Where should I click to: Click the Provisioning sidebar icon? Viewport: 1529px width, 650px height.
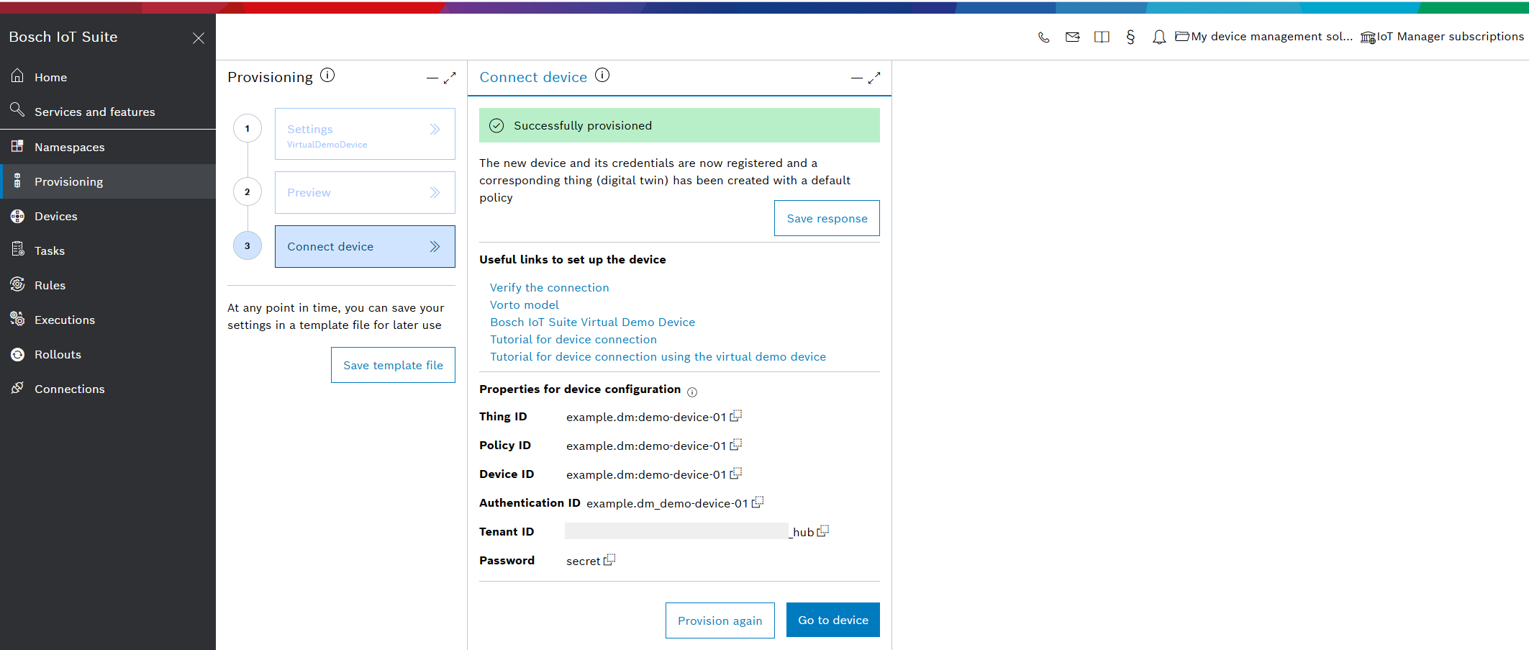tap(17, 181)
